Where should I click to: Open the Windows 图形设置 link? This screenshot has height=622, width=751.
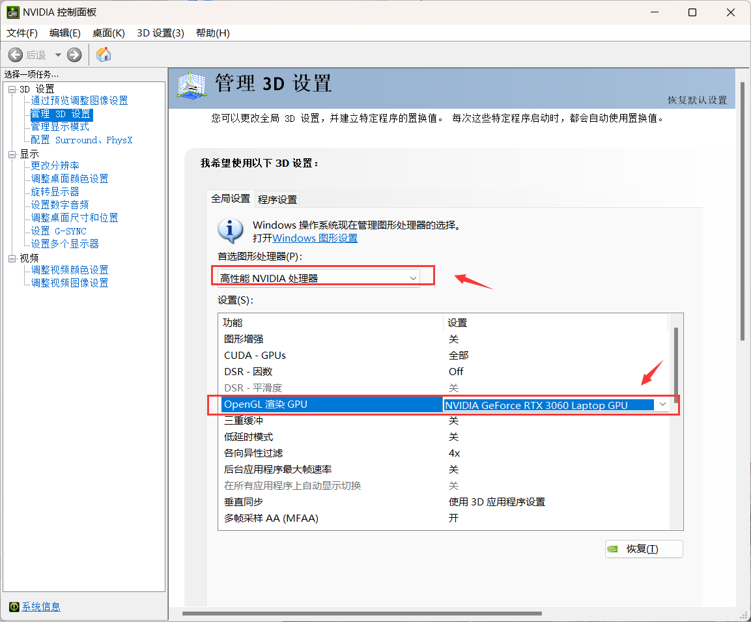[x=315, y=238]
